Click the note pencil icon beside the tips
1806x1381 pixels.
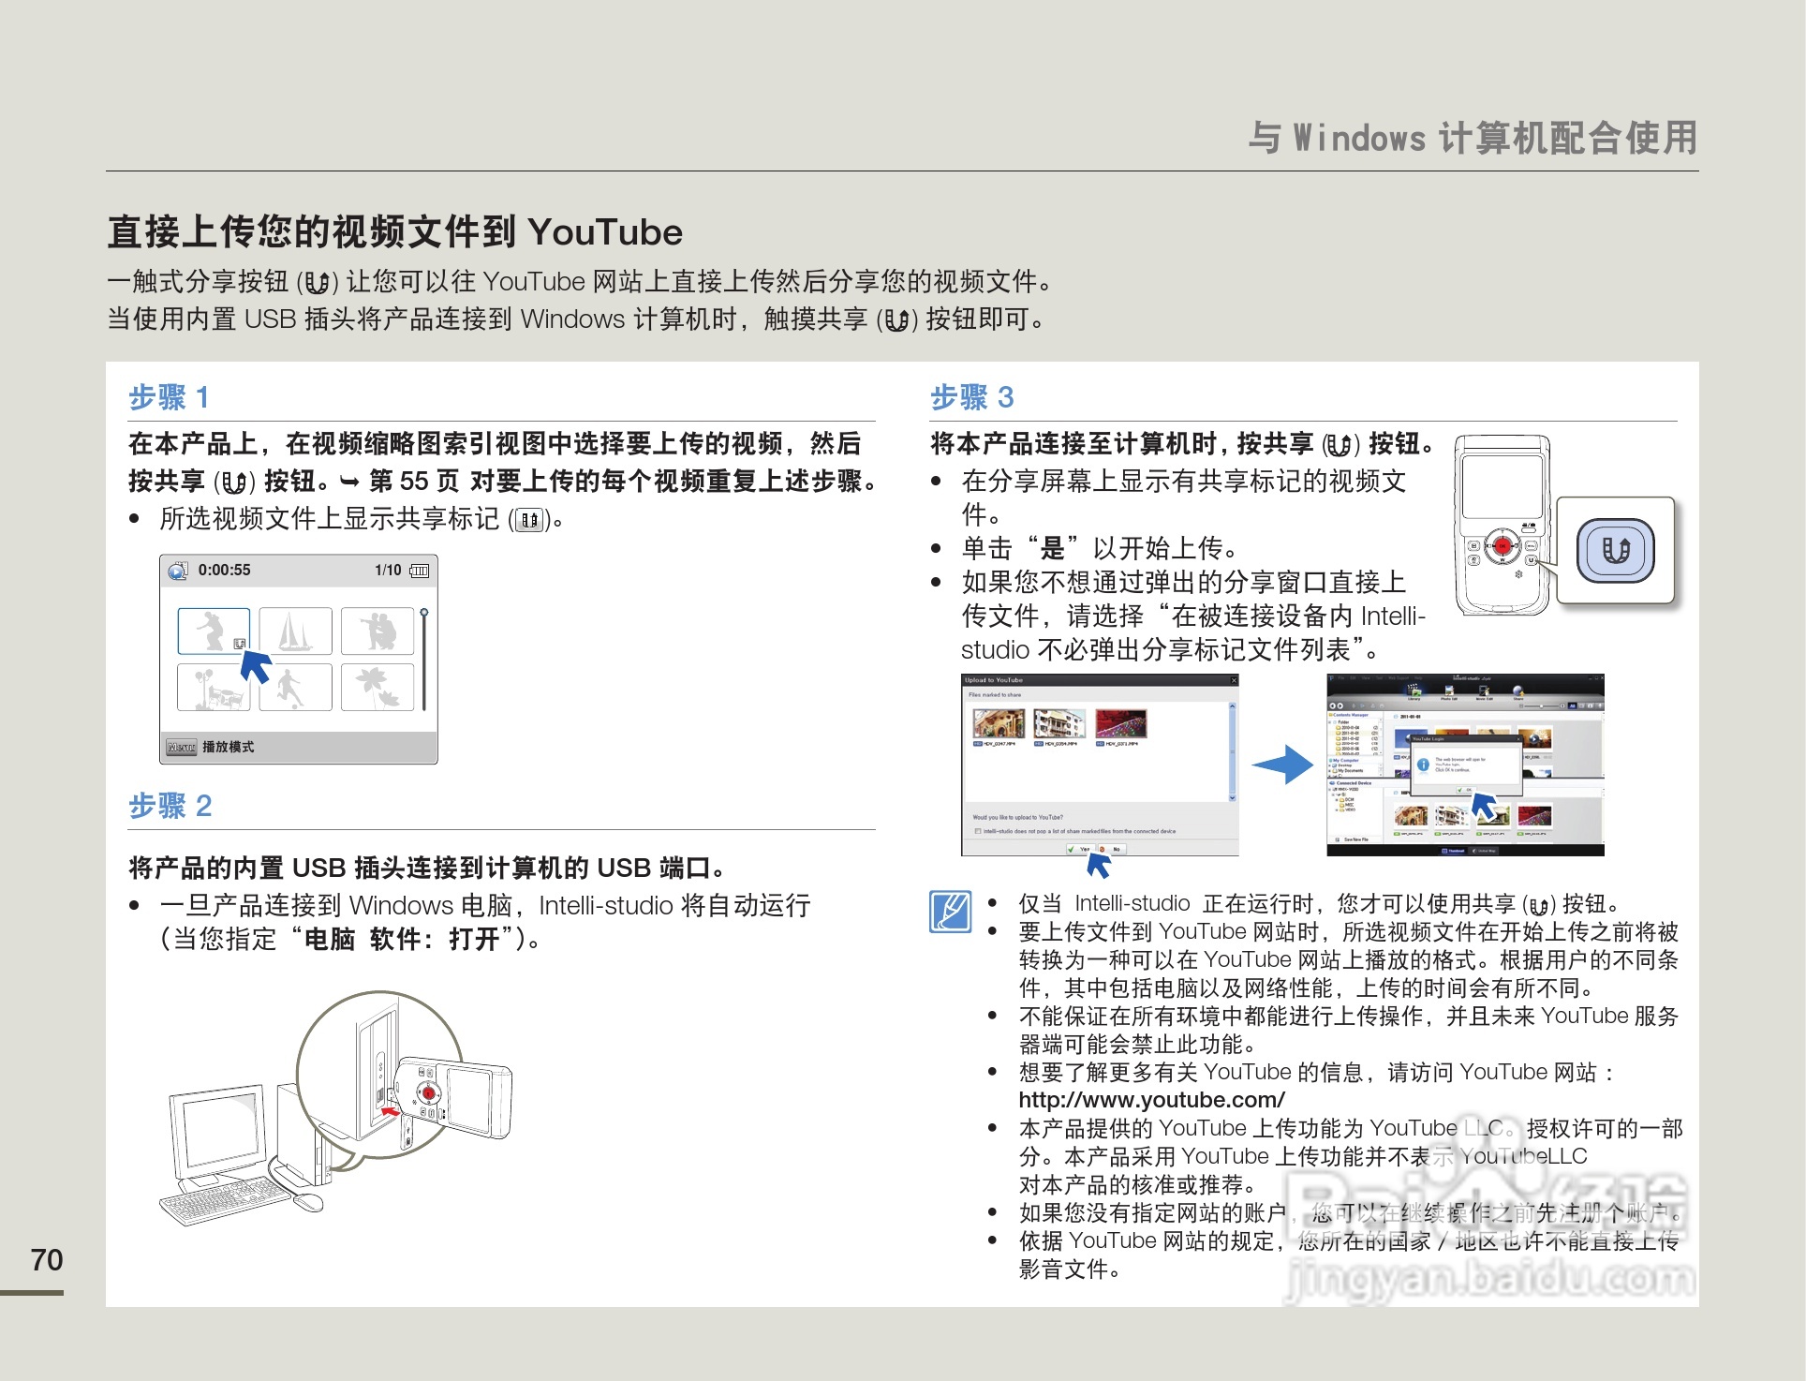(951, 911)
